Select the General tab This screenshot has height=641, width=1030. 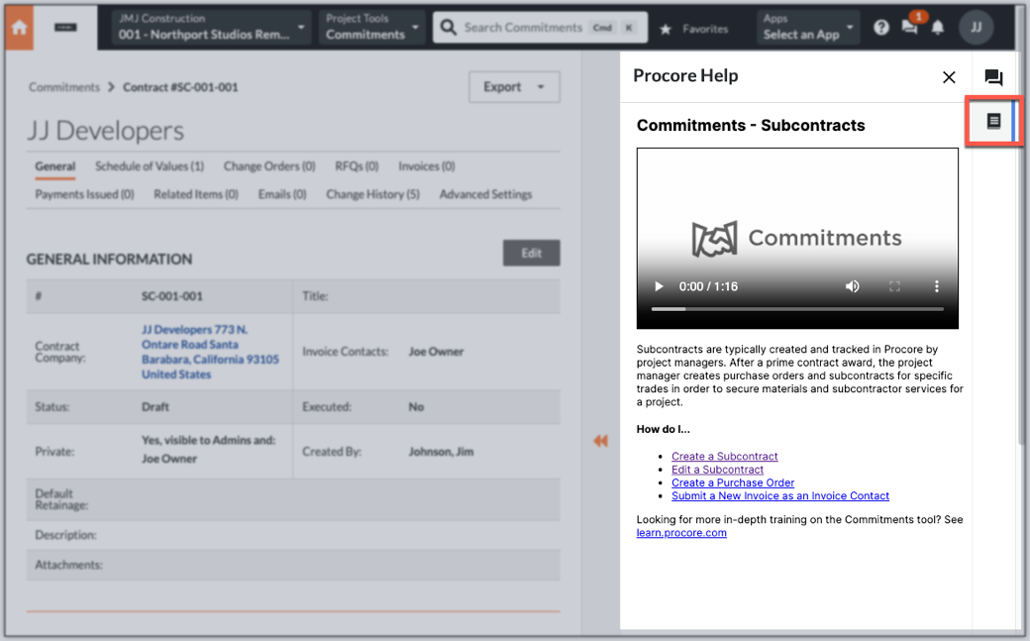tap(55, 166)
